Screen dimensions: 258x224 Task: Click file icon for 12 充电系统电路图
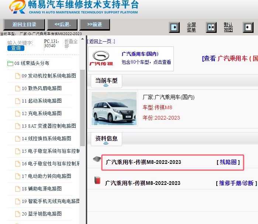coord(18,114)
